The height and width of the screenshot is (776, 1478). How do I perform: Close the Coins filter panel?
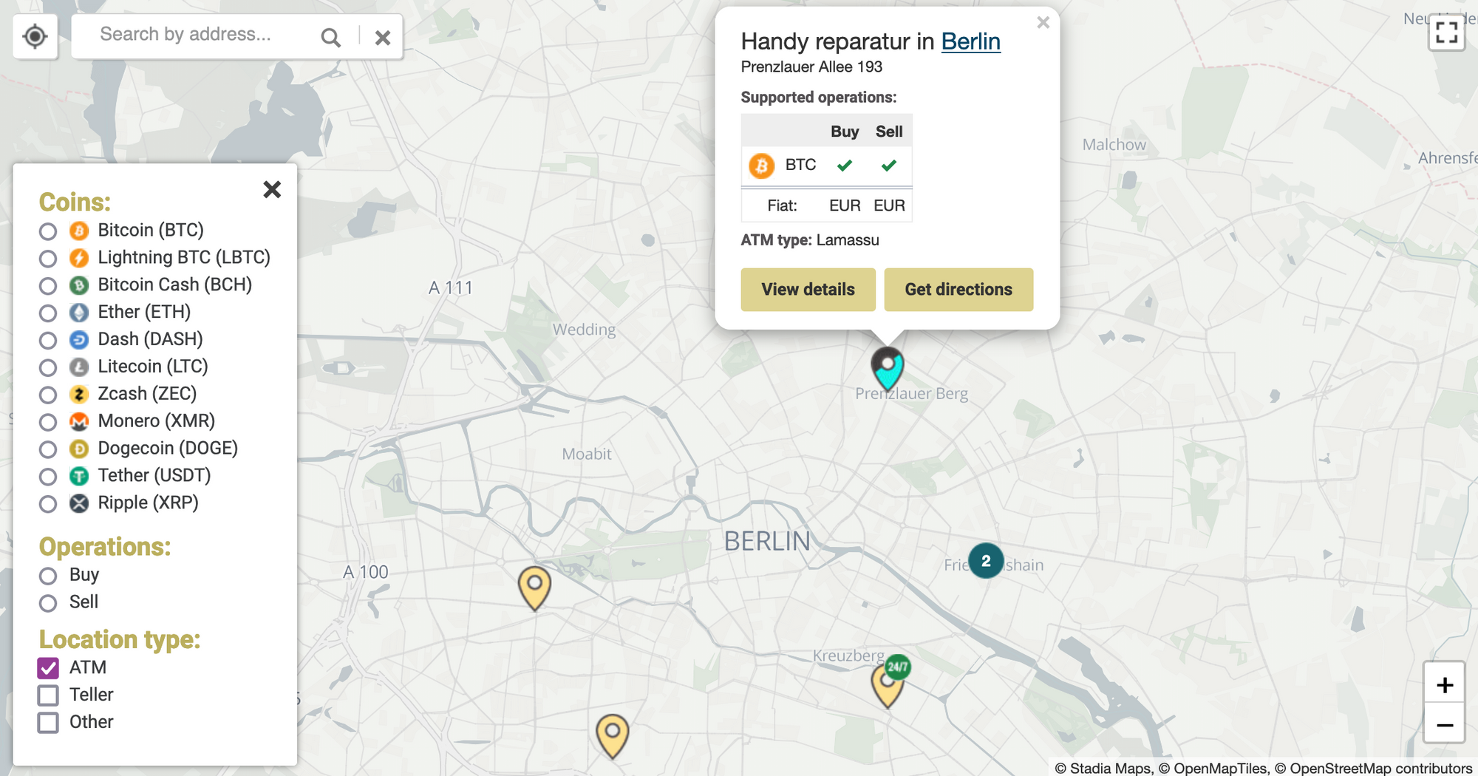coord(271,190)
